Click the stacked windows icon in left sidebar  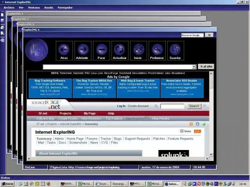(2, 21)
